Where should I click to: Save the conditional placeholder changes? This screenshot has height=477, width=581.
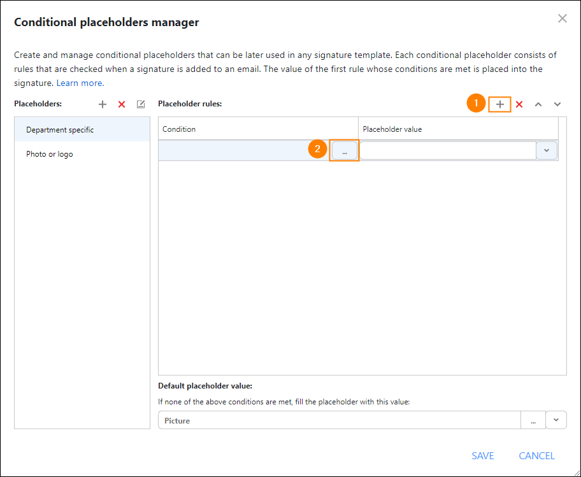483,455
